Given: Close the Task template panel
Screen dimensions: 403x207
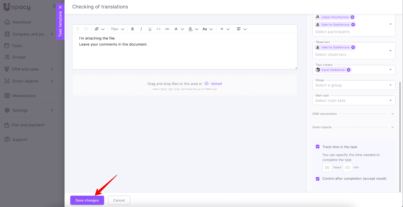Looking at the screenshot, I should click(60, 7).
